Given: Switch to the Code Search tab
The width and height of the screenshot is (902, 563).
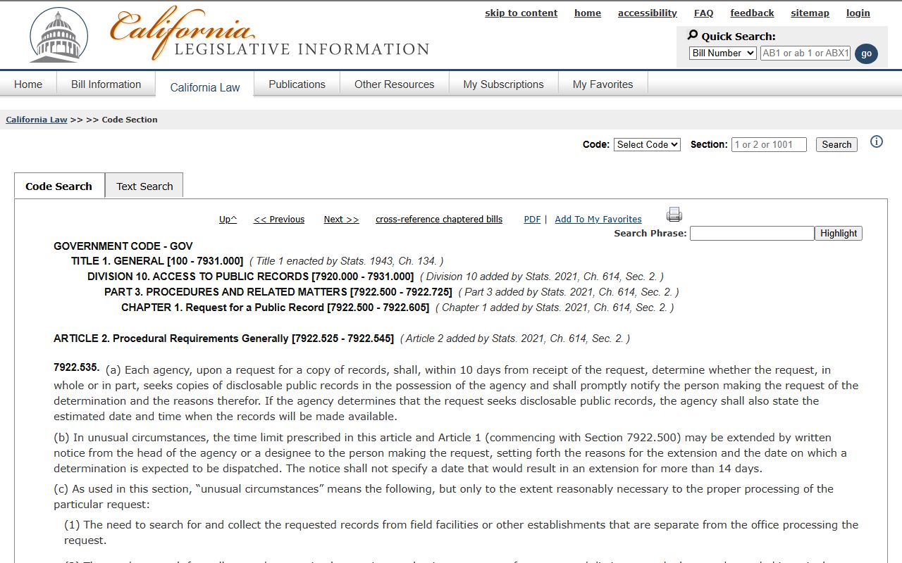Looking at the screenshot, I should coord(59,186).
